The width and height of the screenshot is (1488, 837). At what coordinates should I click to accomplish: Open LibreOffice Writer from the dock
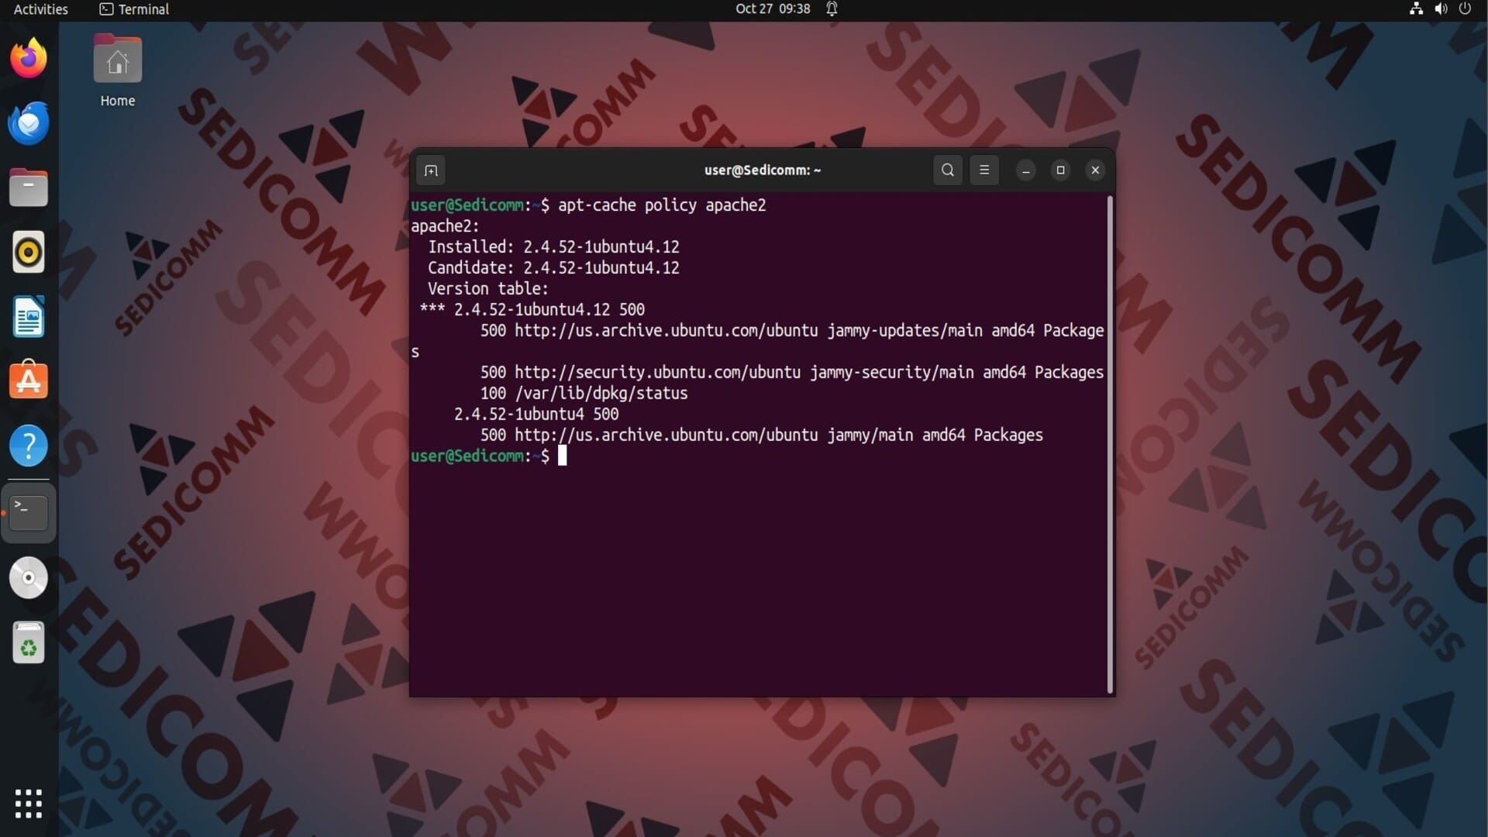(29, 317)
